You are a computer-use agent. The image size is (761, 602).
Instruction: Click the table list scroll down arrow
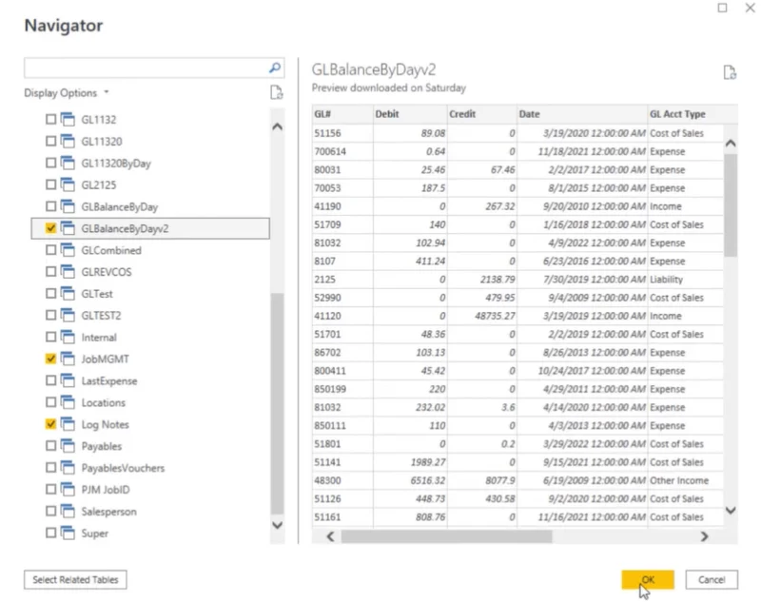277,525
